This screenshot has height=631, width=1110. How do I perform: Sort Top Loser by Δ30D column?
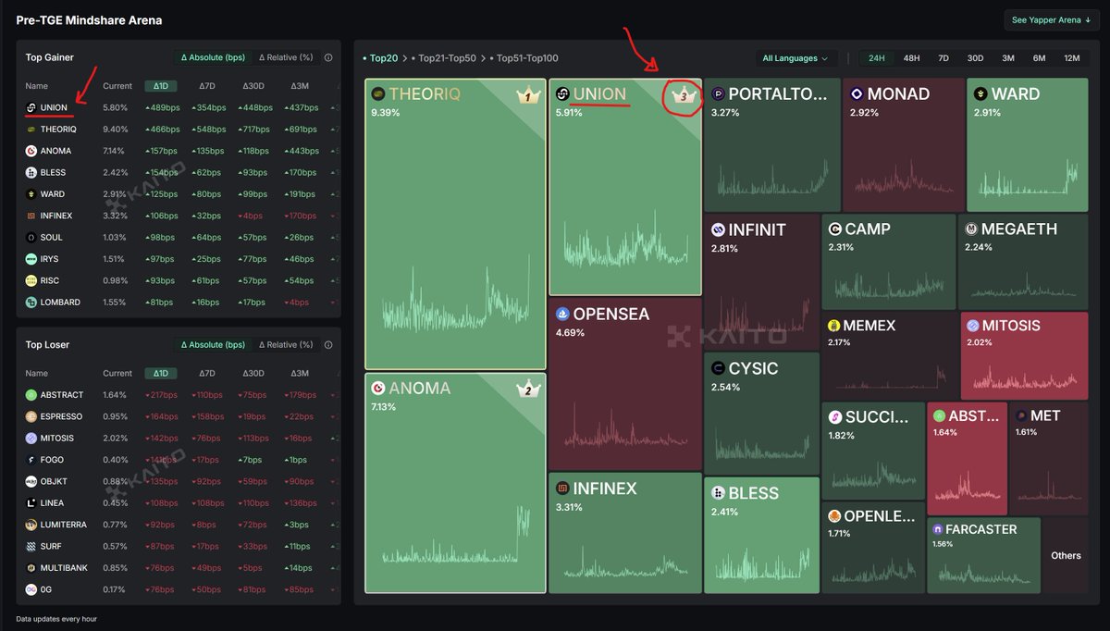[253, 374]
